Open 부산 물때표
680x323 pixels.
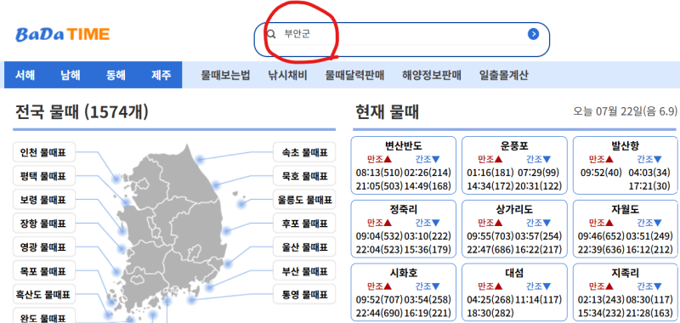tap(304, 271)
